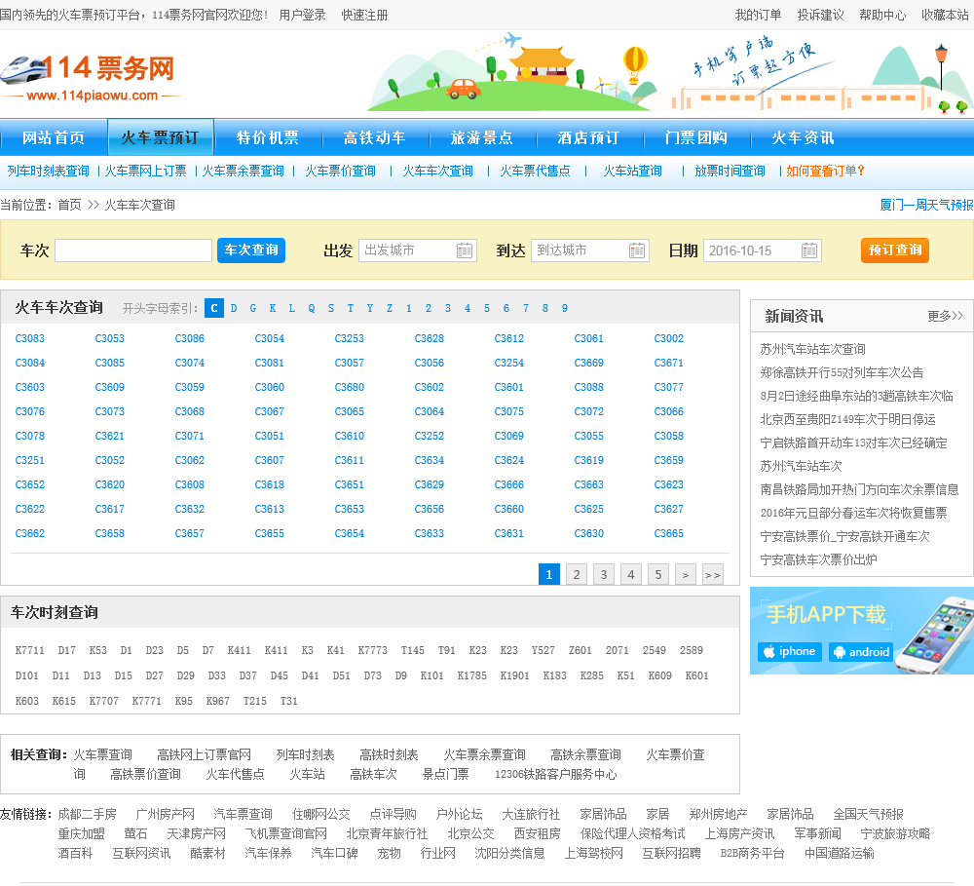Jump to last page >> button
Viewport: 974px width, 886px height.
coord(713,574)
